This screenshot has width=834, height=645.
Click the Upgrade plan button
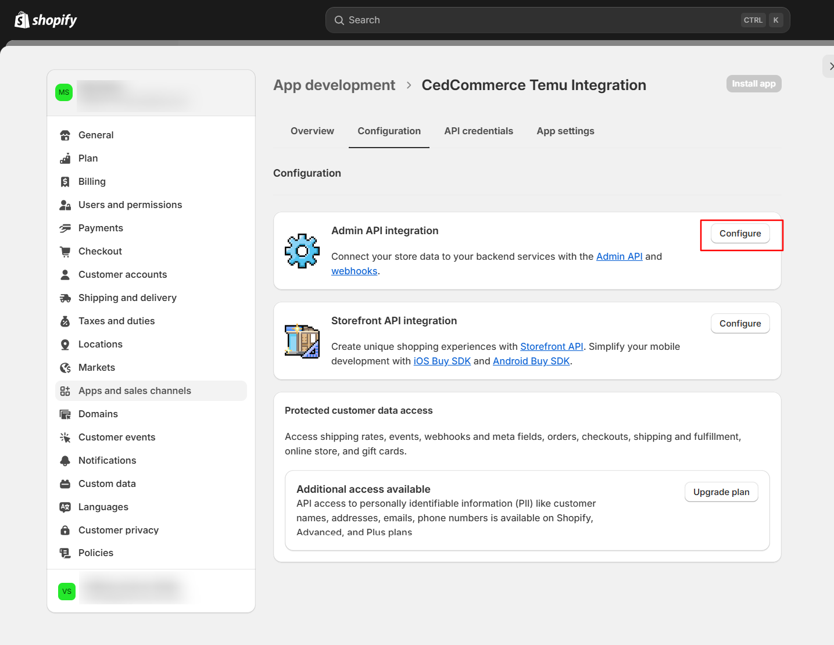pyautogui.click(x=721, y=492)
